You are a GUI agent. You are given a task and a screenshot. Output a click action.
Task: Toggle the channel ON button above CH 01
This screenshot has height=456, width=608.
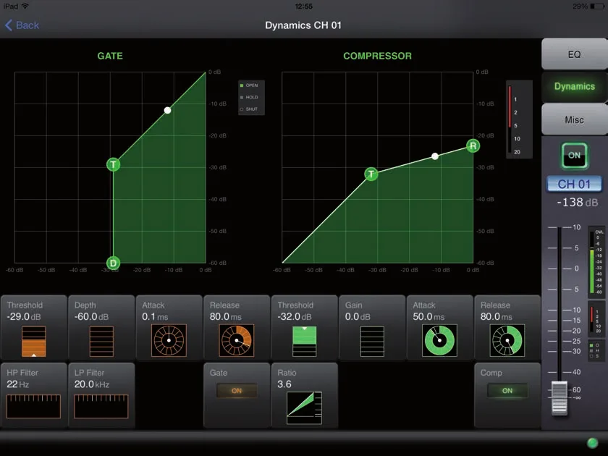click(574, 156)
